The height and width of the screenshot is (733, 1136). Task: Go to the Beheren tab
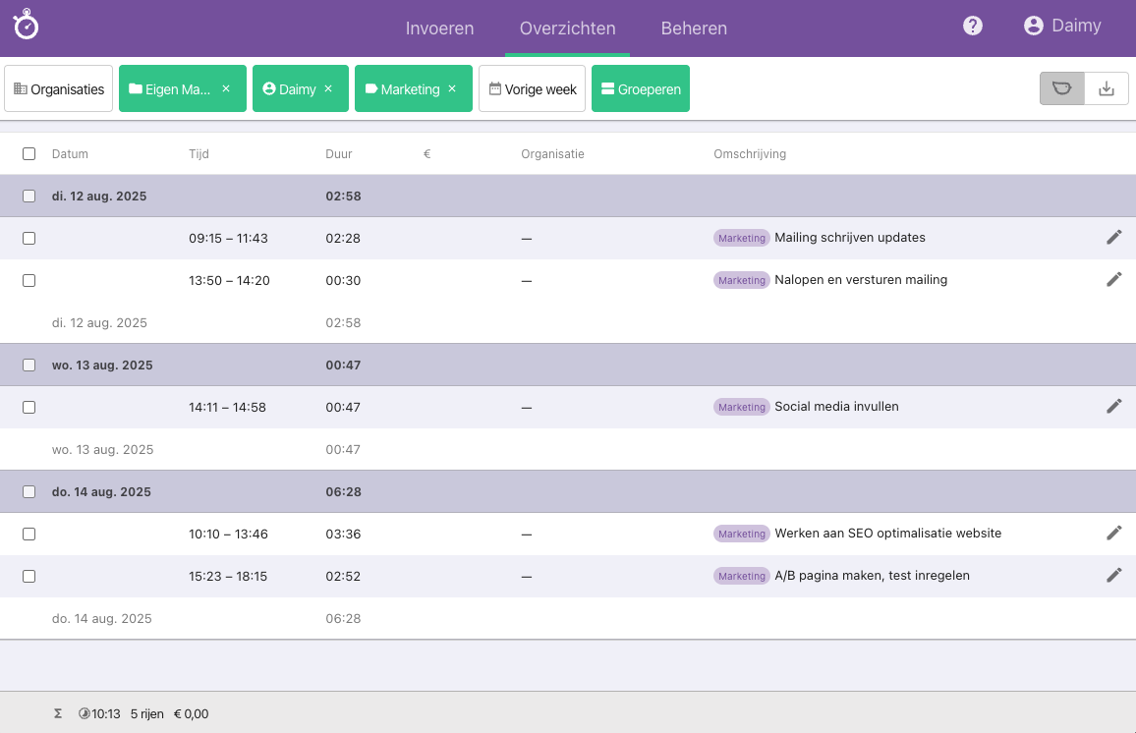pos(694,28)
